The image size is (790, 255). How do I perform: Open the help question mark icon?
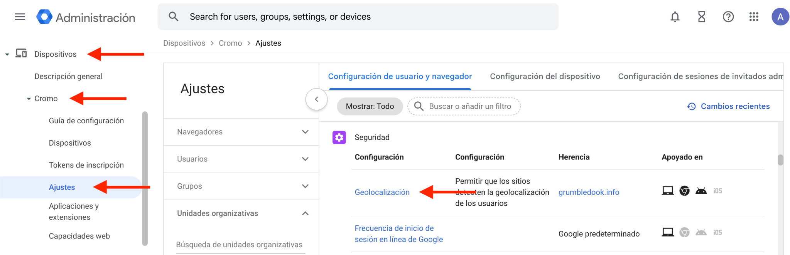pos(728,17)
